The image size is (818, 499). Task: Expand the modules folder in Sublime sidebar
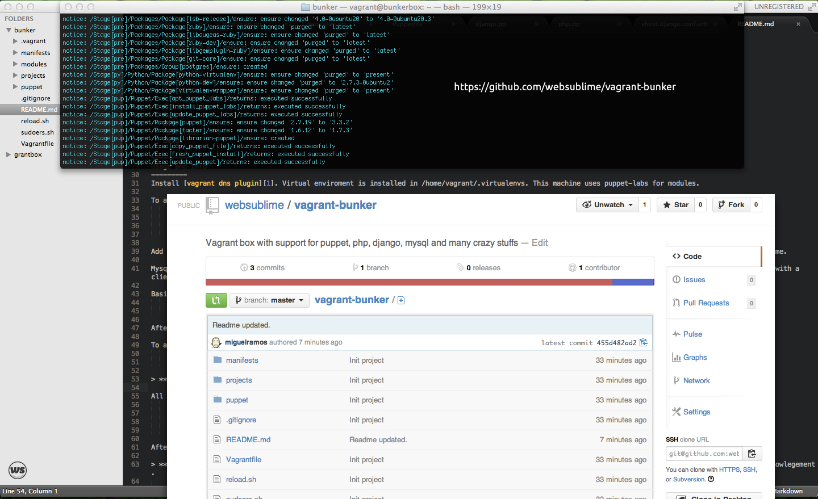(15, 64)
